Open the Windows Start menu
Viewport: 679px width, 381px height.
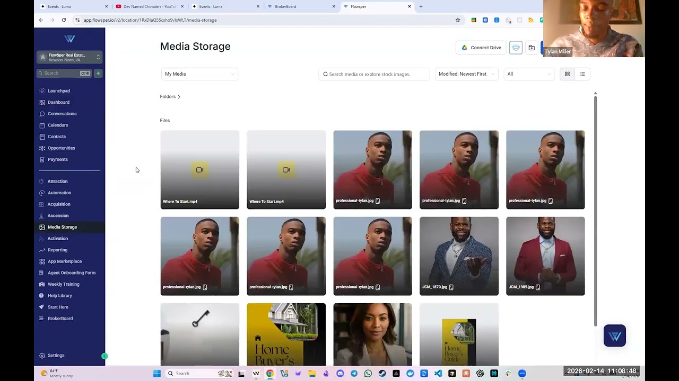157,374
